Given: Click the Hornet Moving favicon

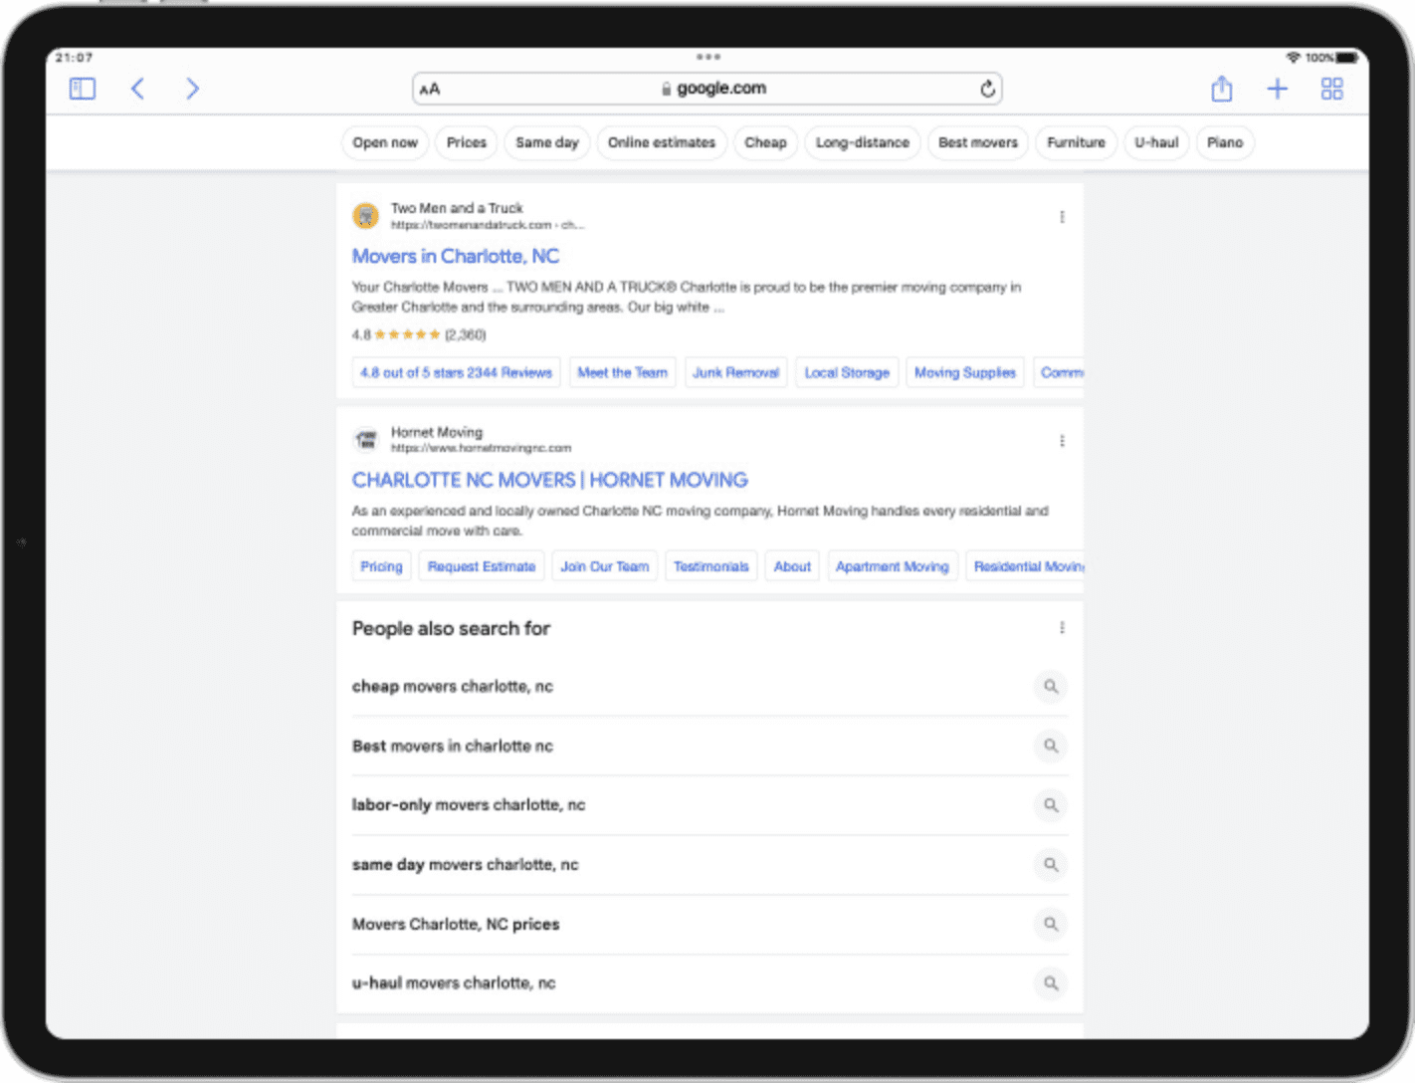Looking at the screenshot, I should pyautogui.click(x=366, y=439).
